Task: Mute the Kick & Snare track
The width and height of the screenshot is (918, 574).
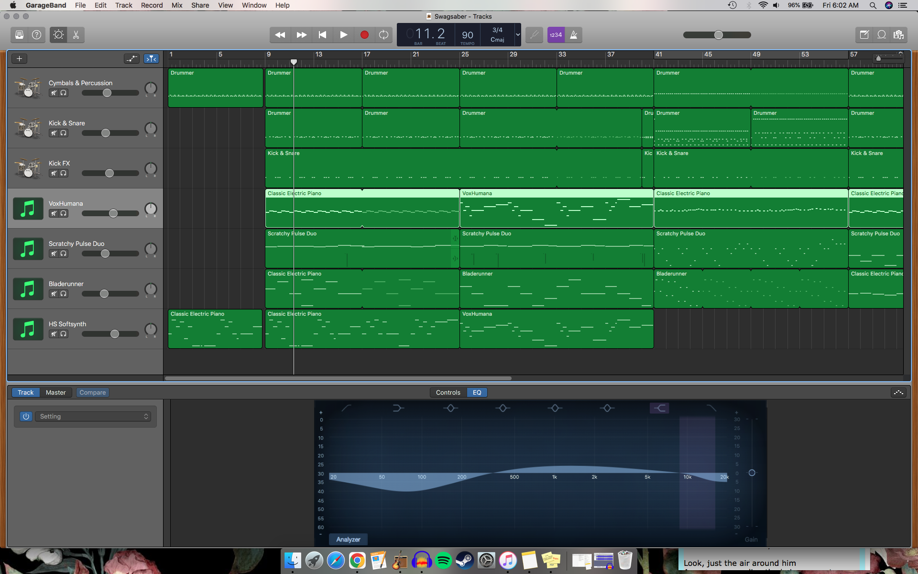Action: point(54,133)
